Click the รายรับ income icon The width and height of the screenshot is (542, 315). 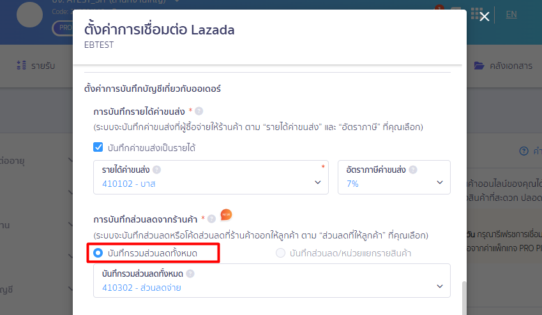[22, 65]
